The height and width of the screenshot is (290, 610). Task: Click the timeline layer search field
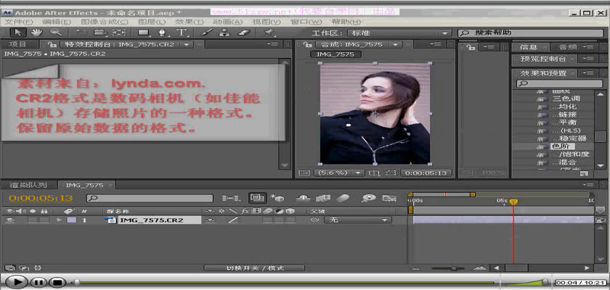(x=150, y=199)
